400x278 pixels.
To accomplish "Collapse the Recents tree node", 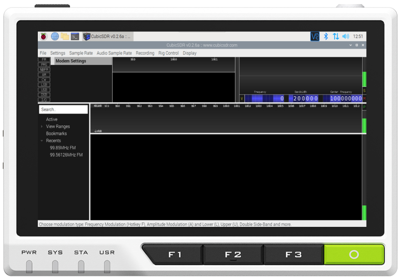I will (x=42, y=141).
